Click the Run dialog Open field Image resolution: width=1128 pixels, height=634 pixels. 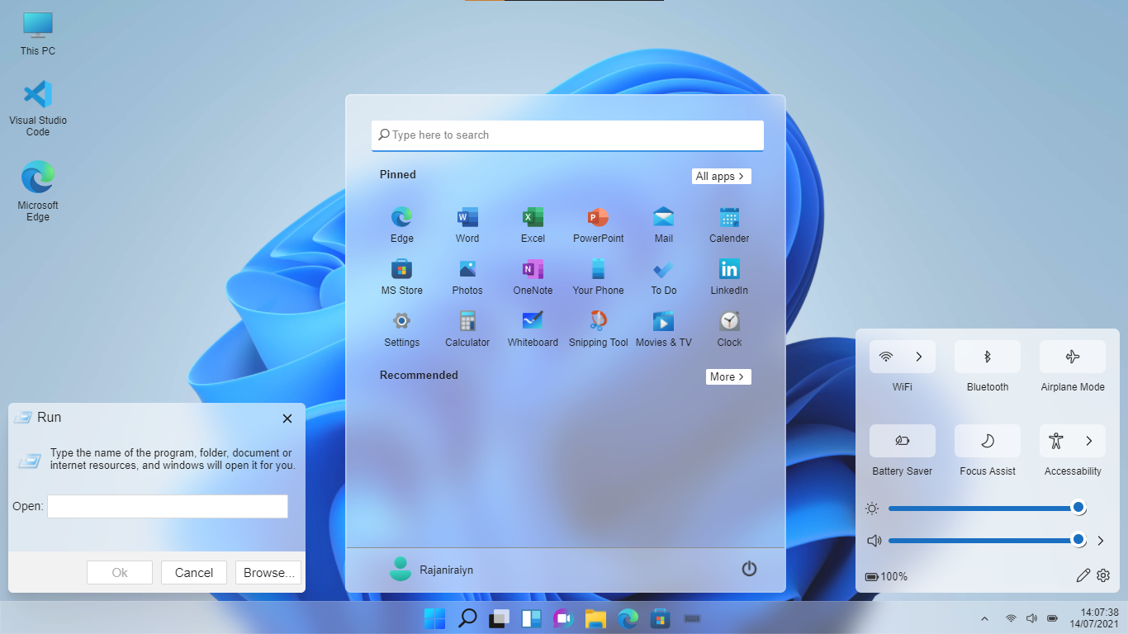pyautogui.click(x=167, y=506)
